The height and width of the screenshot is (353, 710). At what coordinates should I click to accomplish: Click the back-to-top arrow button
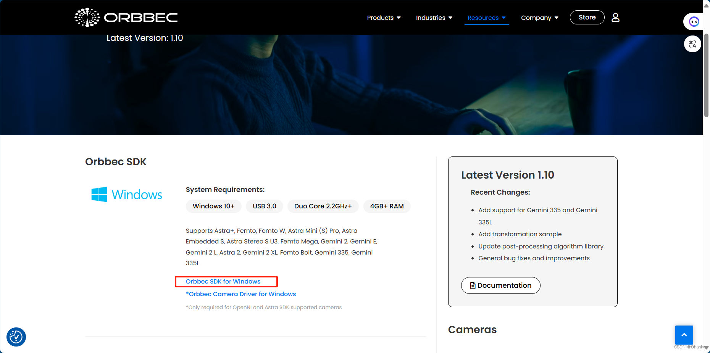click(684, 335)
